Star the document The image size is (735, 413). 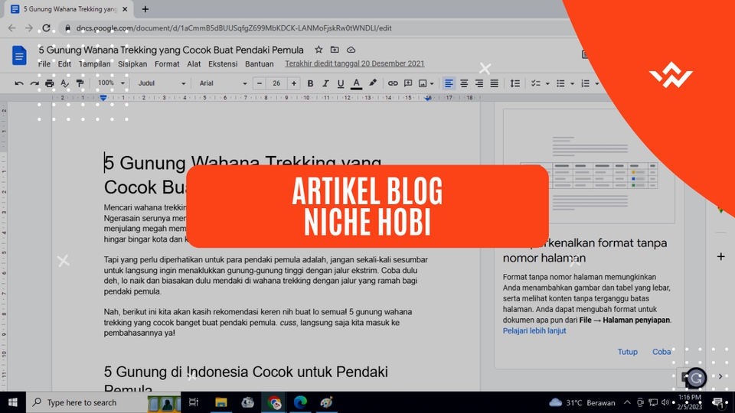coord(318,50)
